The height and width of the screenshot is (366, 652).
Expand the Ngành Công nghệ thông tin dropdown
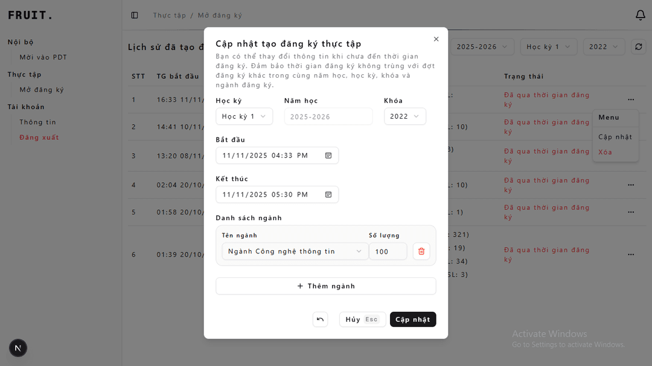pos(295,251)
